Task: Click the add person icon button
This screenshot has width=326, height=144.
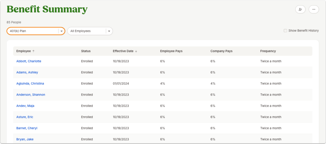Action: (300, 10)
